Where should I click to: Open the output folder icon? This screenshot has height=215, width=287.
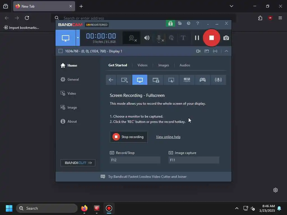[x=180, y=23]
